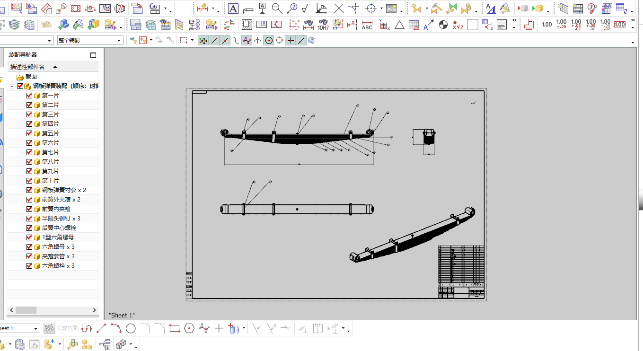This screenshot has width=643, height=351.
Task: Select the boxed 1.00 dimension style
Action: click(x=620, y=25)
